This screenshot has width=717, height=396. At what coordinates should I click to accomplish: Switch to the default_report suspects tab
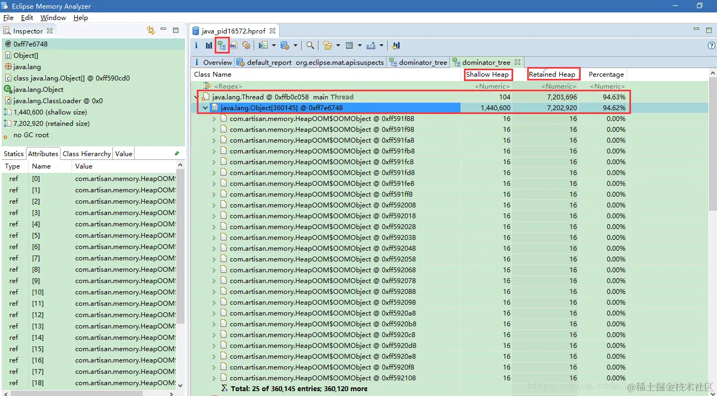tap(311, 62)
